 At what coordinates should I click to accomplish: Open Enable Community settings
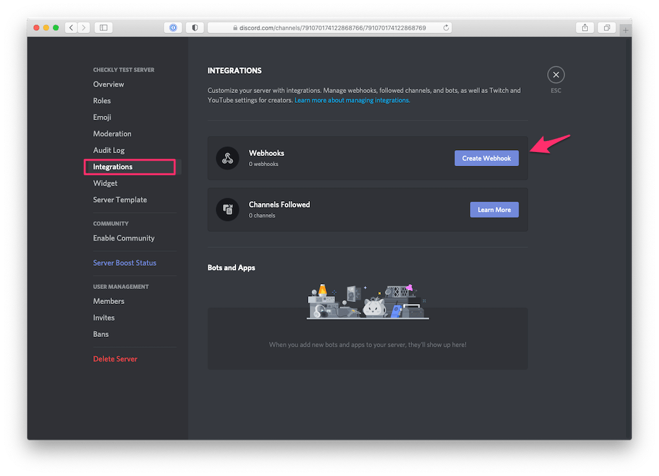pos(124,238)
